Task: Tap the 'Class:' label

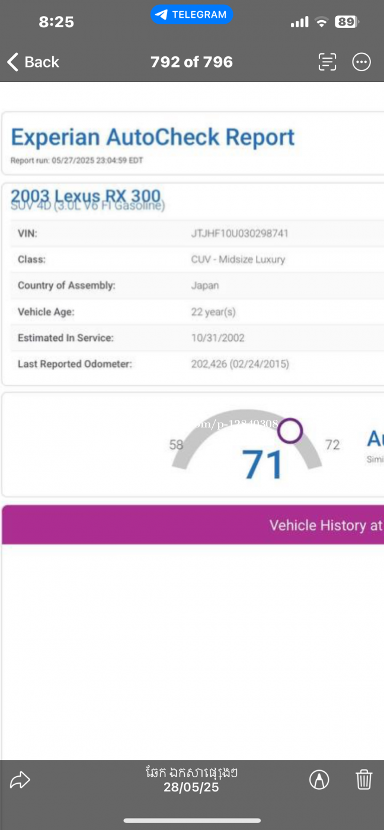Action: pyautogui.click(x=31, y=259)
